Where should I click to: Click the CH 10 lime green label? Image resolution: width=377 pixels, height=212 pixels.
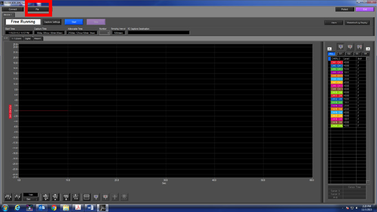click(x=337, y=92)
